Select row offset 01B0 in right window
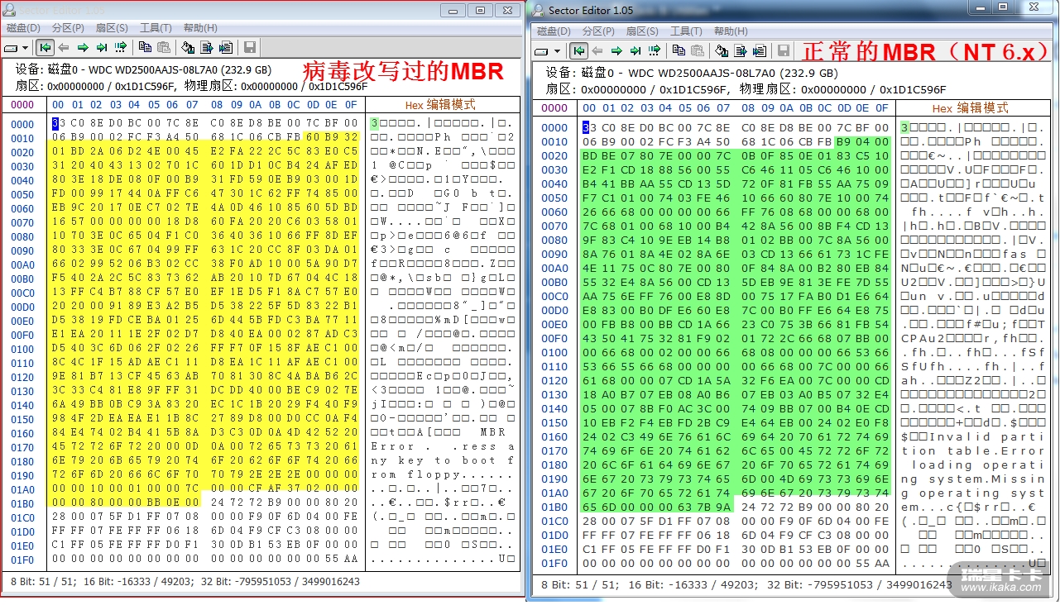This screenshot has width=1060, height=605. pos(554,507)
